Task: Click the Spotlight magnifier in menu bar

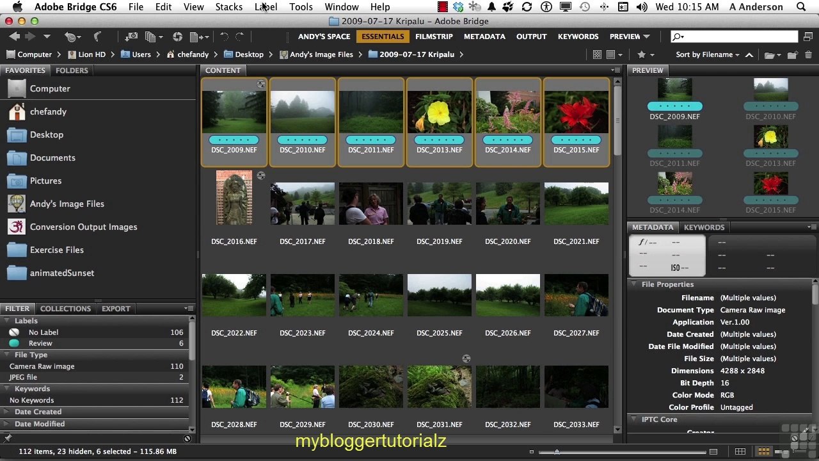Action: point(801,7)
